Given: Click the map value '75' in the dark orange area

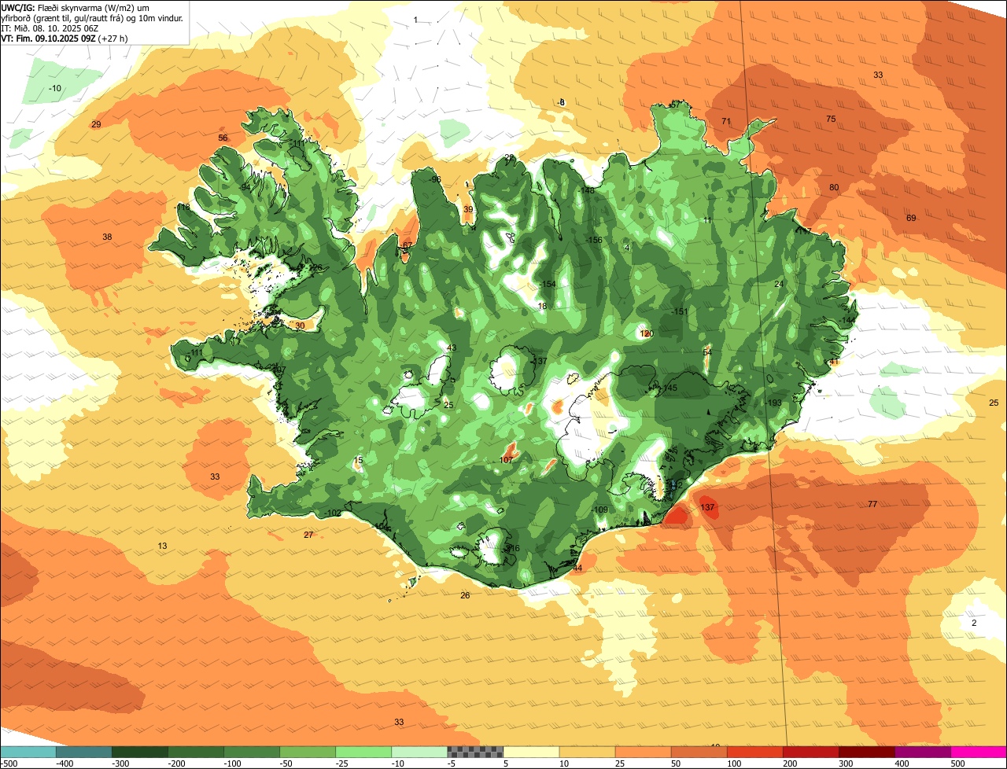Looking at the screenshot, I should (831, 119).
